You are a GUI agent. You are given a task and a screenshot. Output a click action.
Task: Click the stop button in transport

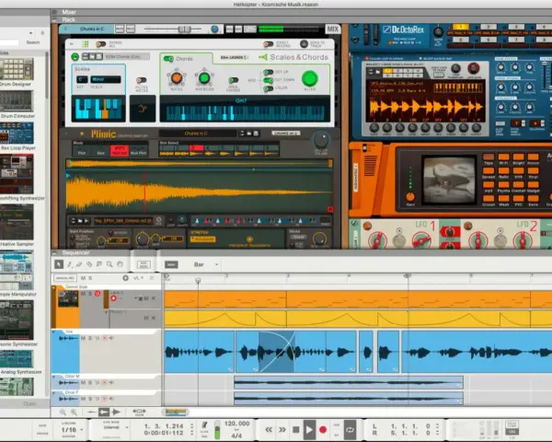point(296,429)
